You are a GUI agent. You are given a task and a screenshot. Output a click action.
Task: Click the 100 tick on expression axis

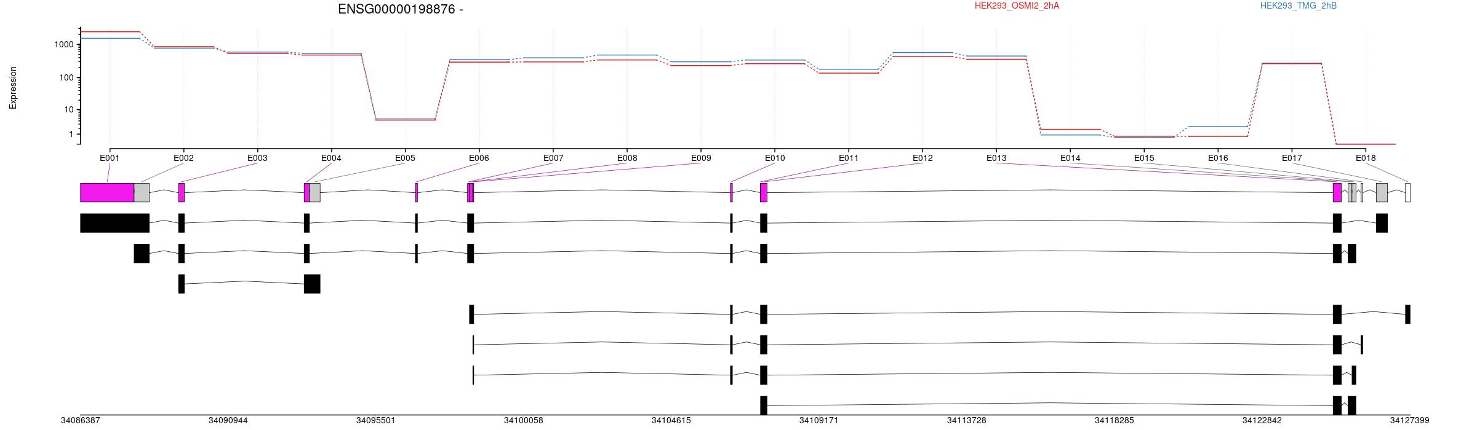tap(66, 78)
